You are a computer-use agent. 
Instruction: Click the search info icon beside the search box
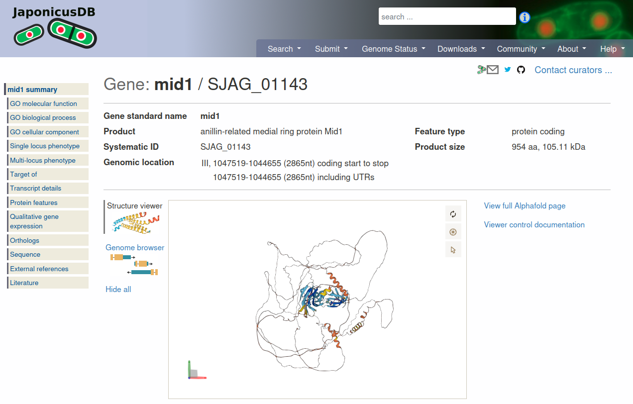pos(524,17)
